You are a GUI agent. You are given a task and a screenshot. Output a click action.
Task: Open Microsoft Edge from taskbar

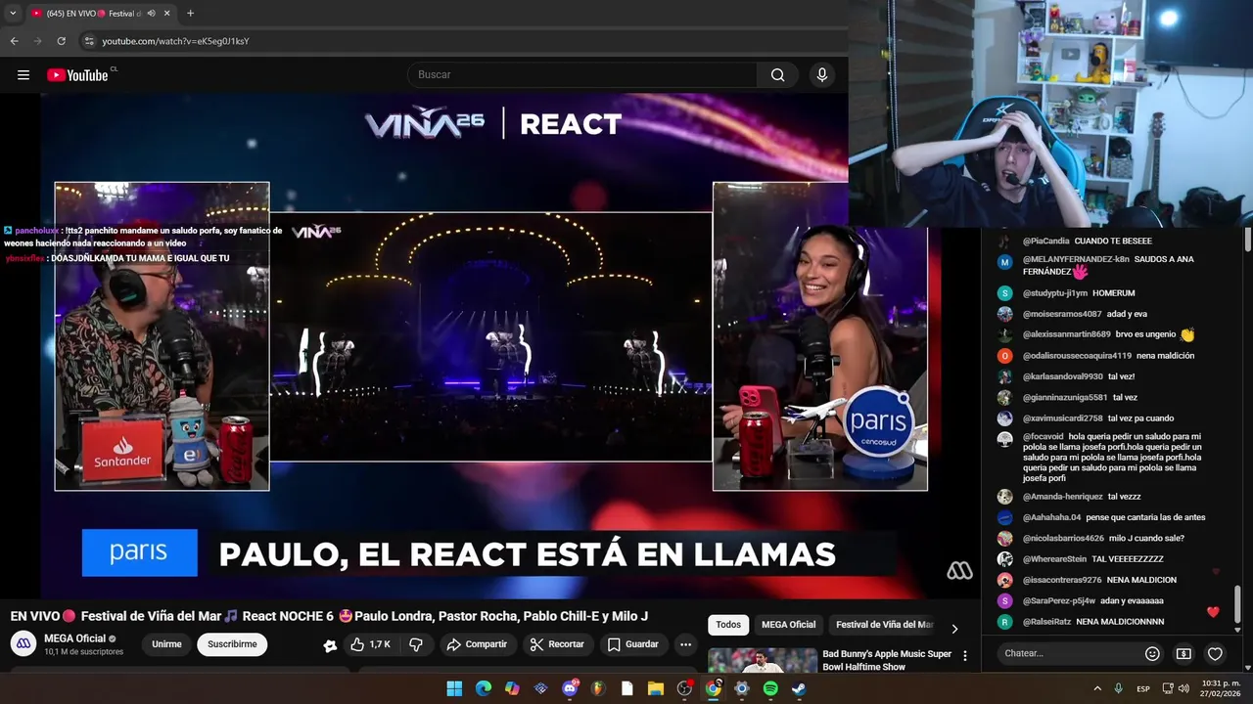point(483,688)
